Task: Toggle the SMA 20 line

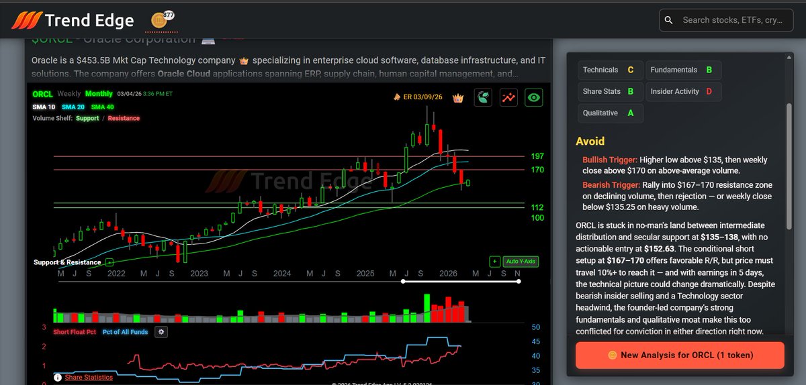Action: [73, 107]
